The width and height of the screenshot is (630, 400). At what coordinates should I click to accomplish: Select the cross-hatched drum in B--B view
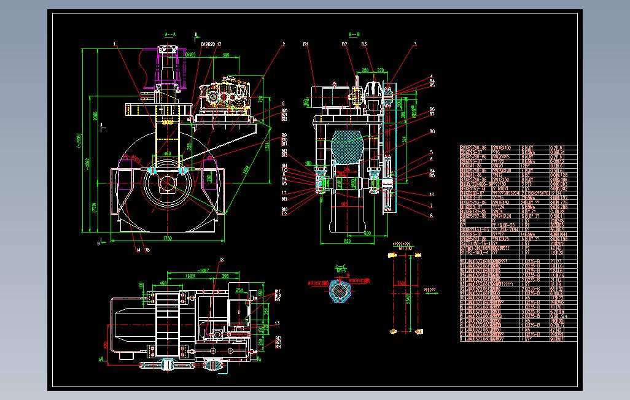tap(348, 147)
